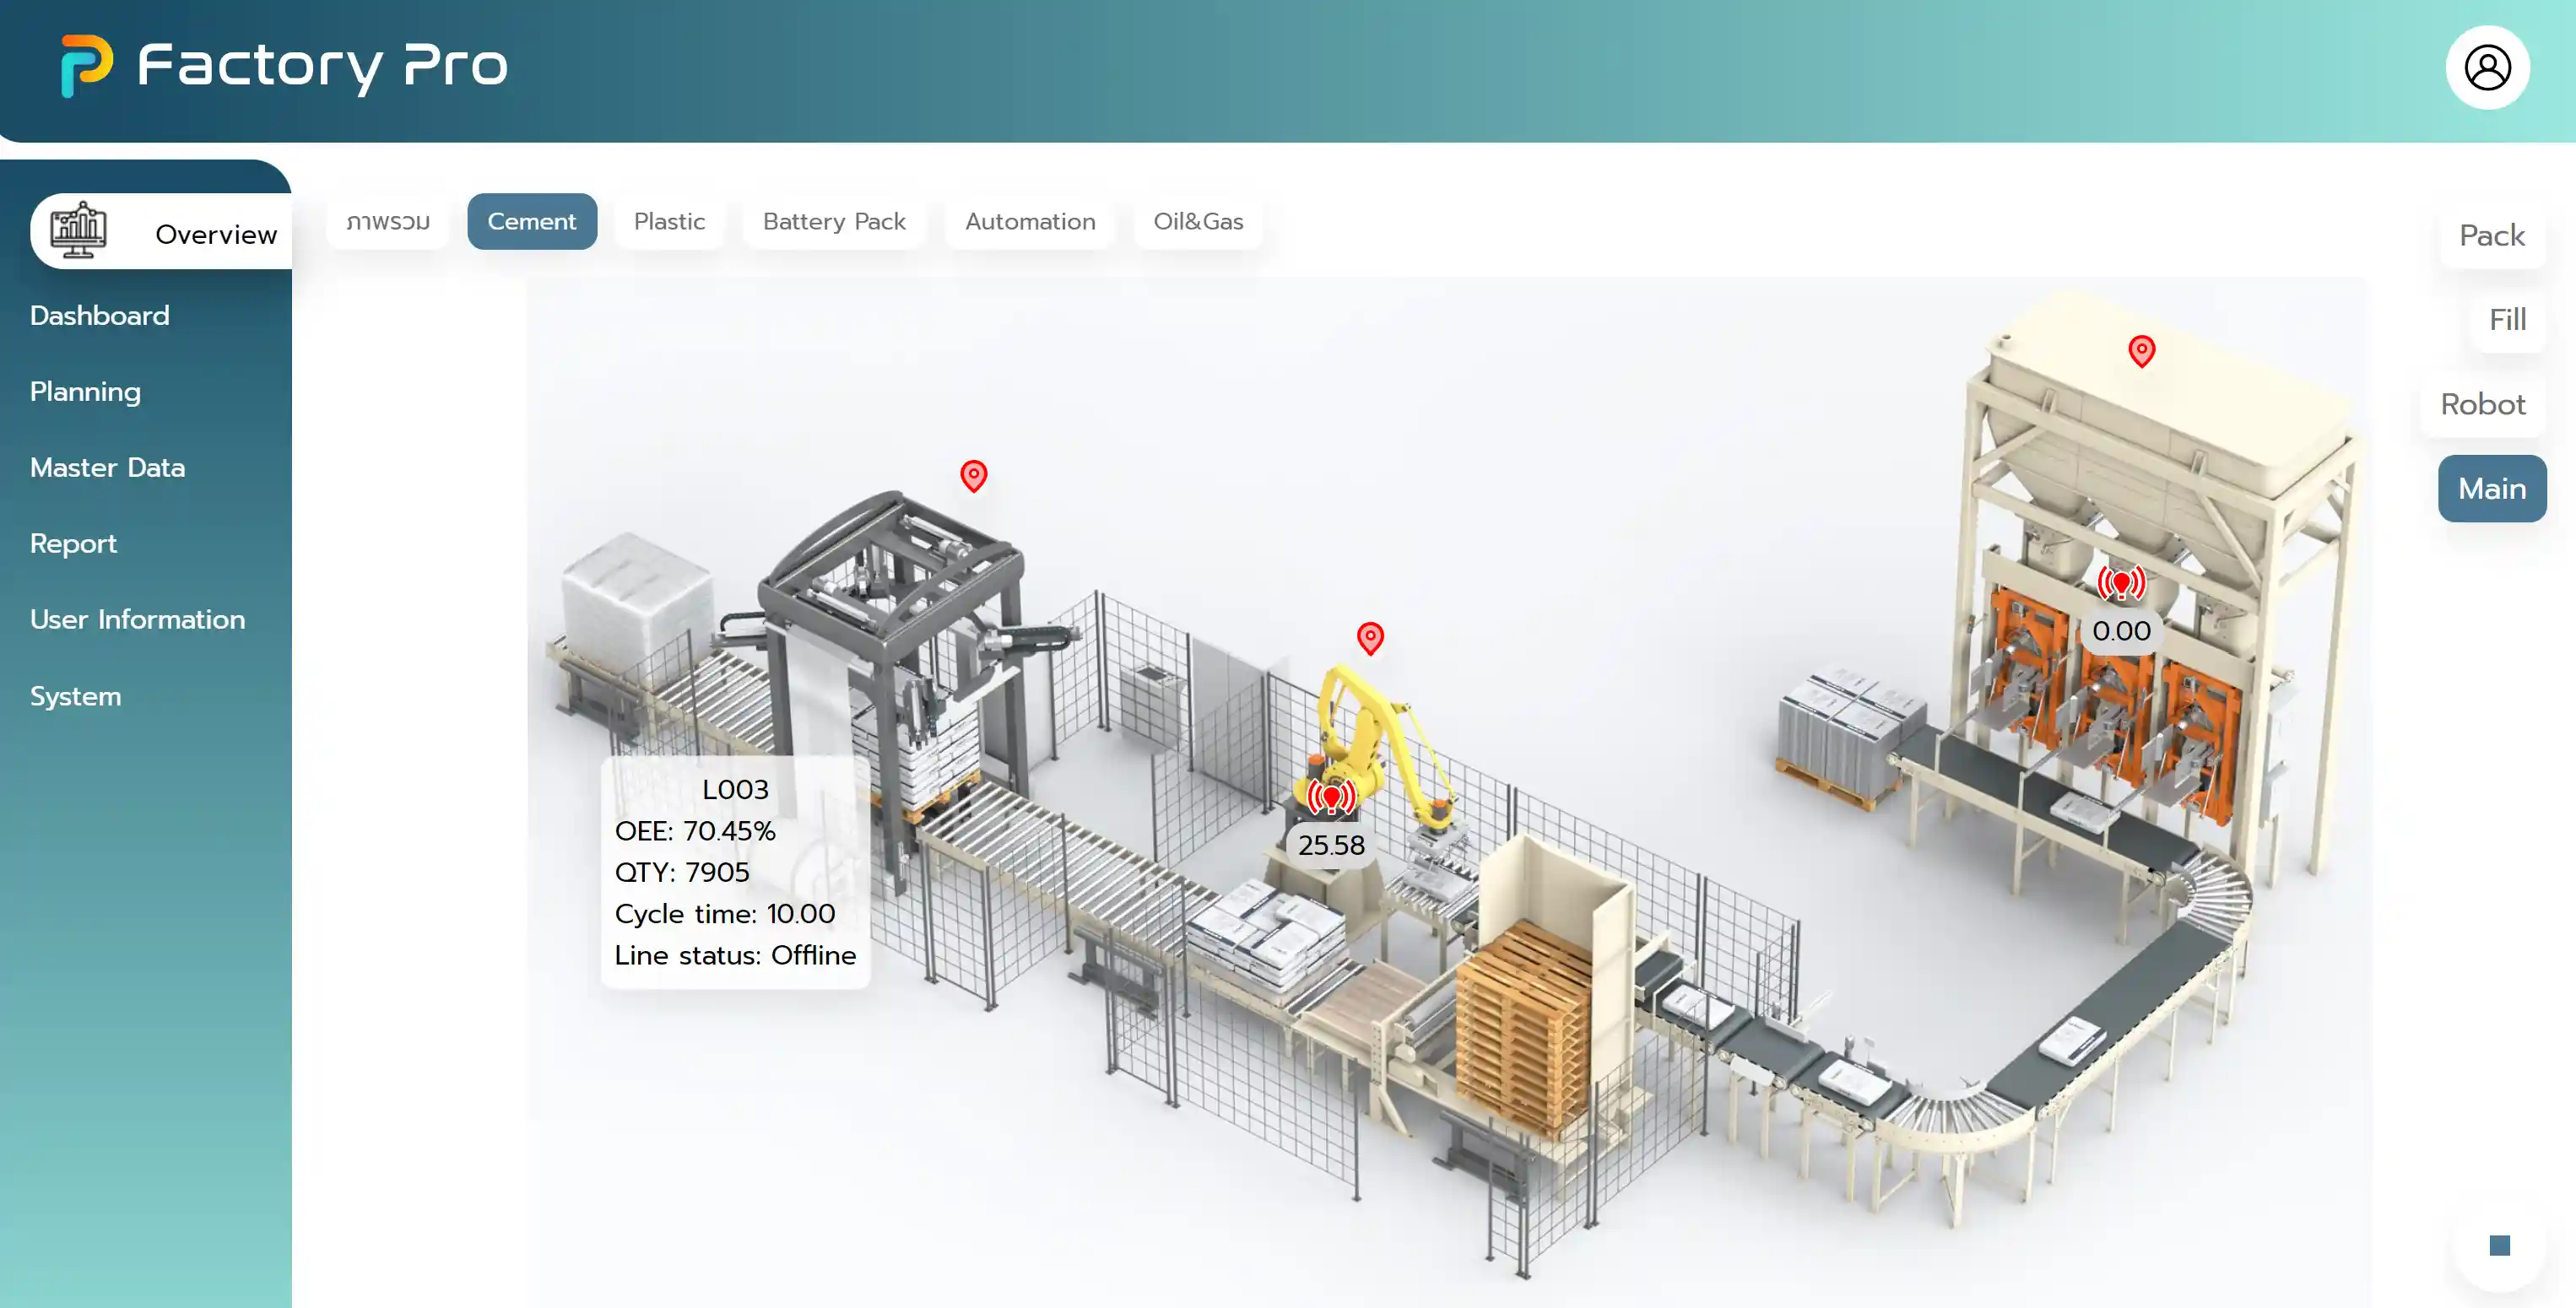
Task: Click the blue square stop button
Action: (x=2499, y=1245)
